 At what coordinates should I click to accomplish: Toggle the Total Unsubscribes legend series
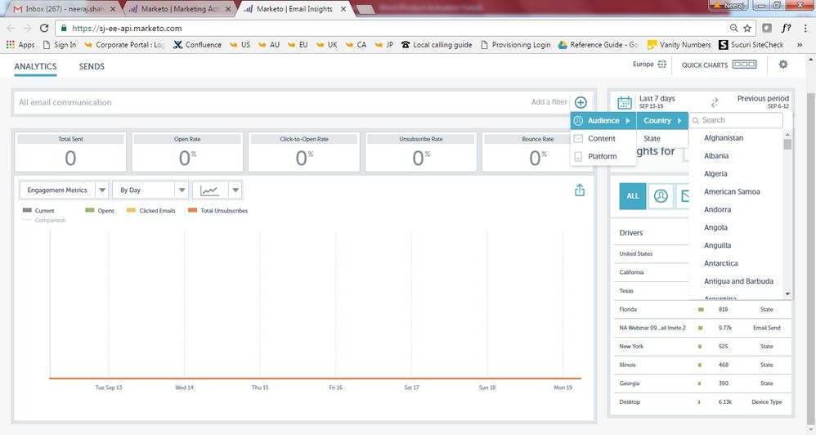coord(217,211)
